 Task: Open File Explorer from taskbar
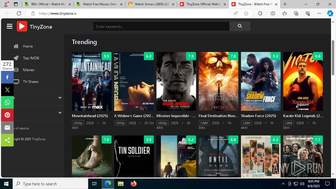120,184
